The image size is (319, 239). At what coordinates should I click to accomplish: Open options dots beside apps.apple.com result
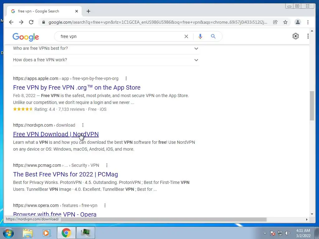tap(126, 78)
